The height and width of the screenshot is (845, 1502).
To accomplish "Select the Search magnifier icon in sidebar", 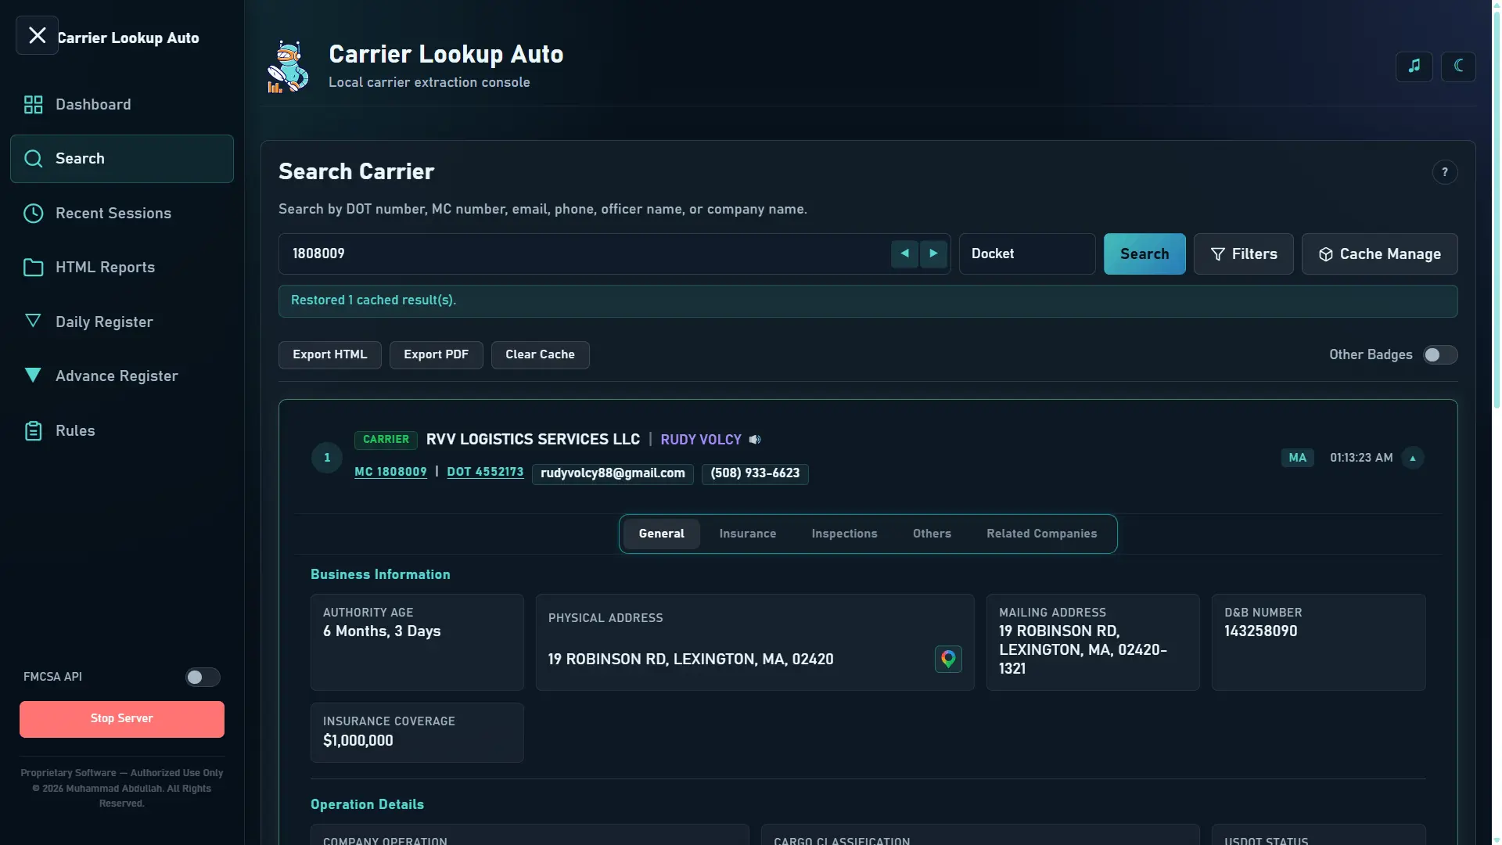I will 33,159.
